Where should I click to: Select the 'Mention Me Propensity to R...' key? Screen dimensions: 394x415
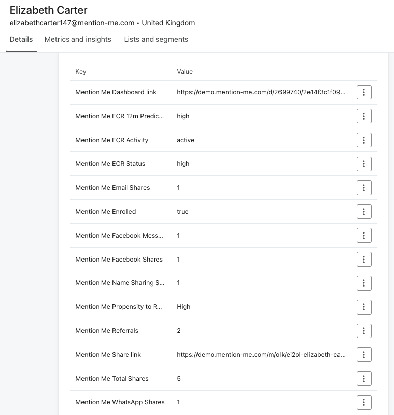coord(119,307)
